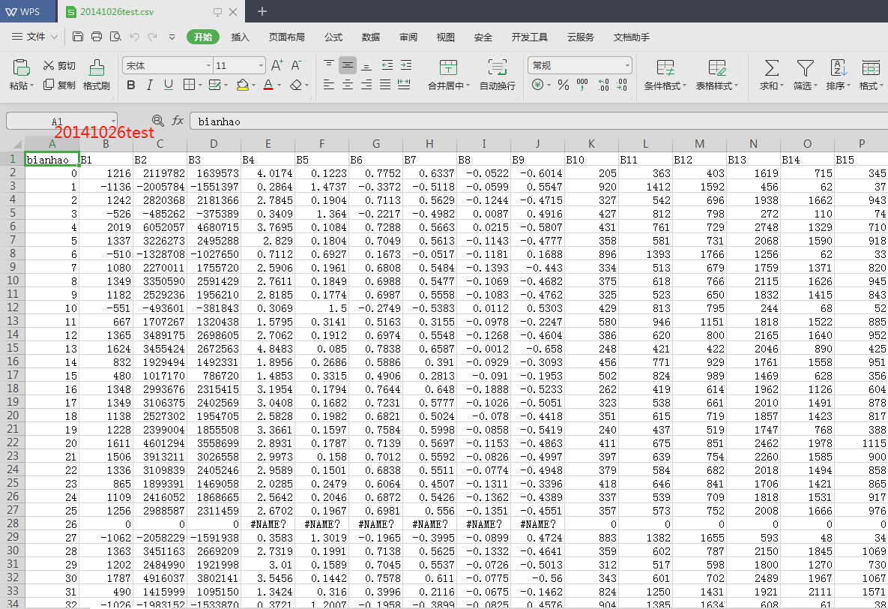Viewport: 888px width, 609px height.
Task: Apply middle vertical alignment
Action: [348, 65]
